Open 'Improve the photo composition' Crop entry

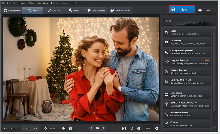pyautogui.click(x=187, y=32)
